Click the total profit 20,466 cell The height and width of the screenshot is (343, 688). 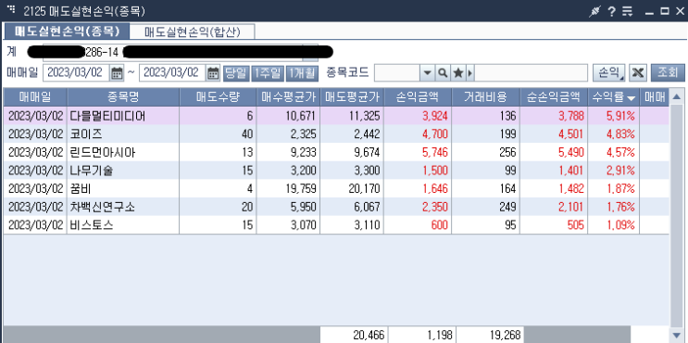[x=354, y=335]
